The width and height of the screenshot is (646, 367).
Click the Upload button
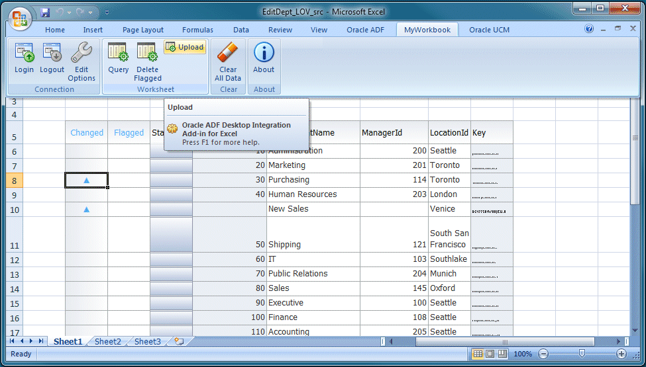click(185, 47)
